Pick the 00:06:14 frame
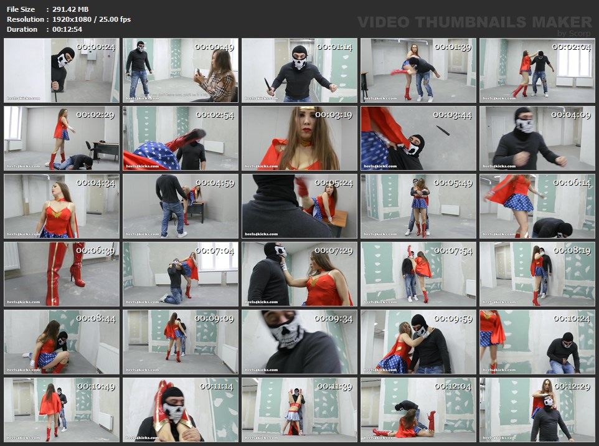This screenshot has height=446, width=599. [x=537, y=206]
